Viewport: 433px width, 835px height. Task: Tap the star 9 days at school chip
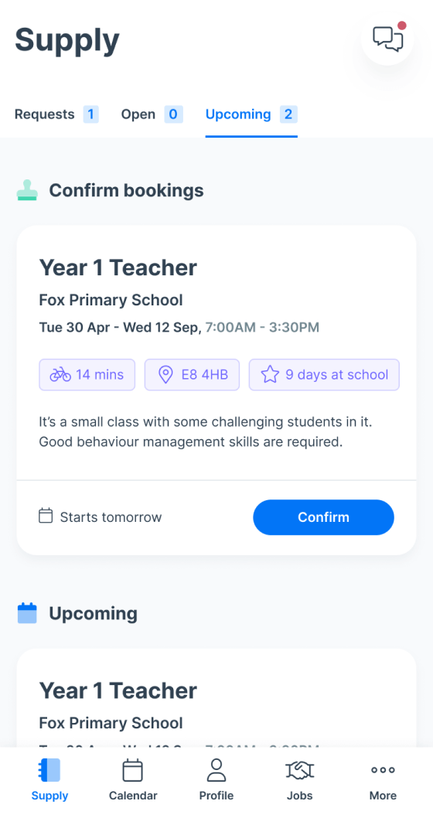324,375
